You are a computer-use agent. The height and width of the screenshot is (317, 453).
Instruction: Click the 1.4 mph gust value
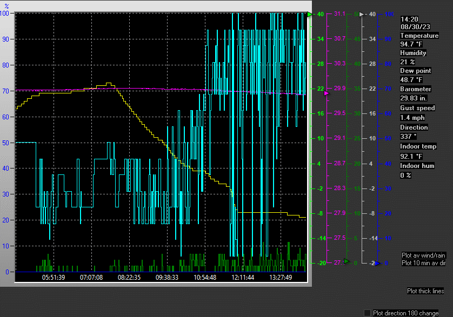tap(412, 118)
